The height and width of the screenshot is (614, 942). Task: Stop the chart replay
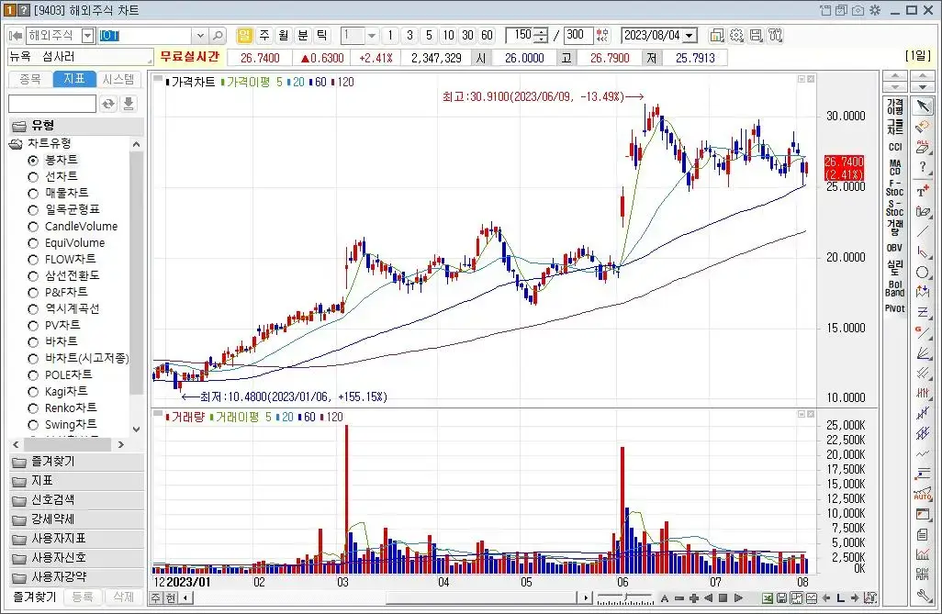coord(723,597)
